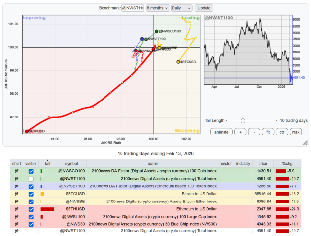Click chart icon in @NWS30 row
Image resolution: width=311 pixels, height=236 pixels.
[x=16, y=224]
